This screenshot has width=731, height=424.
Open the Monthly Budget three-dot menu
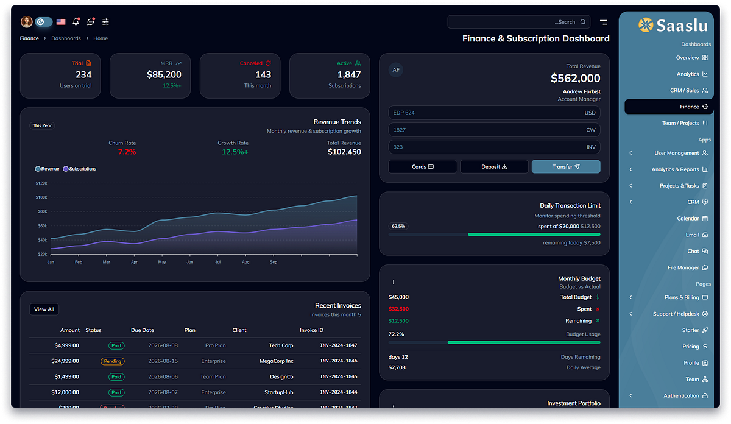click(394, 282)
